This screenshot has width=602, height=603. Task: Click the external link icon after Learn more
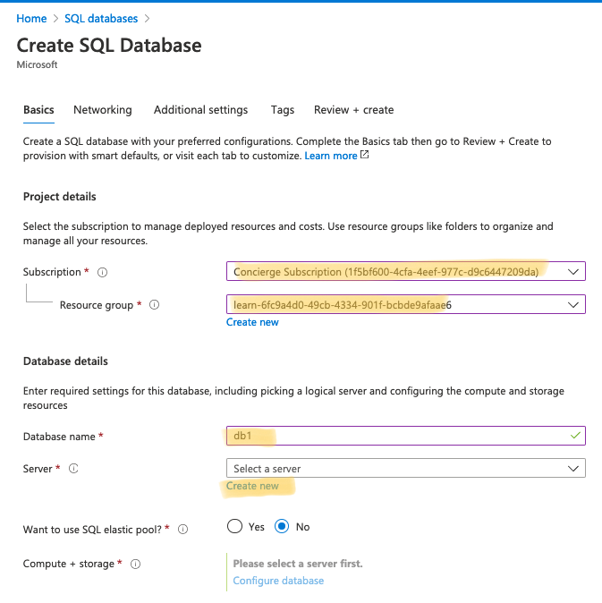coord(364,155)
